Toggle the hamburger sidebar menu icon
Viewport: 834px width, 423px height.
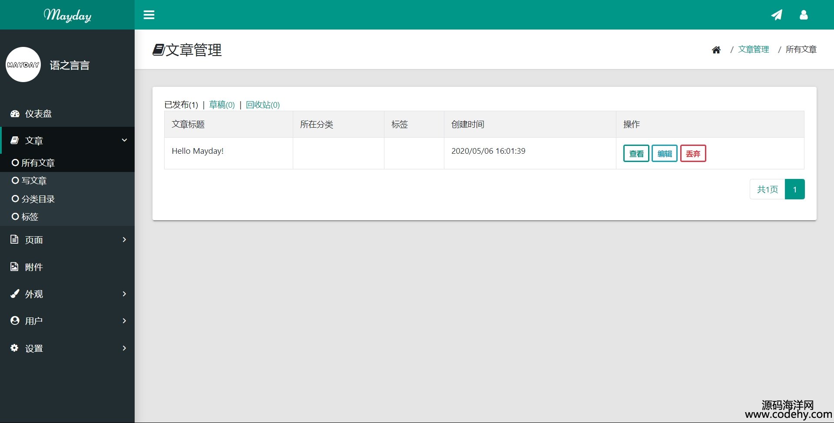click(149, 15)
